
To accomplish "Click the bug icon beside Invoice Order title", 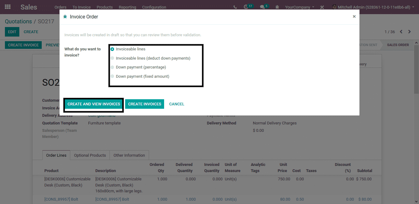I will coord(65,17).
